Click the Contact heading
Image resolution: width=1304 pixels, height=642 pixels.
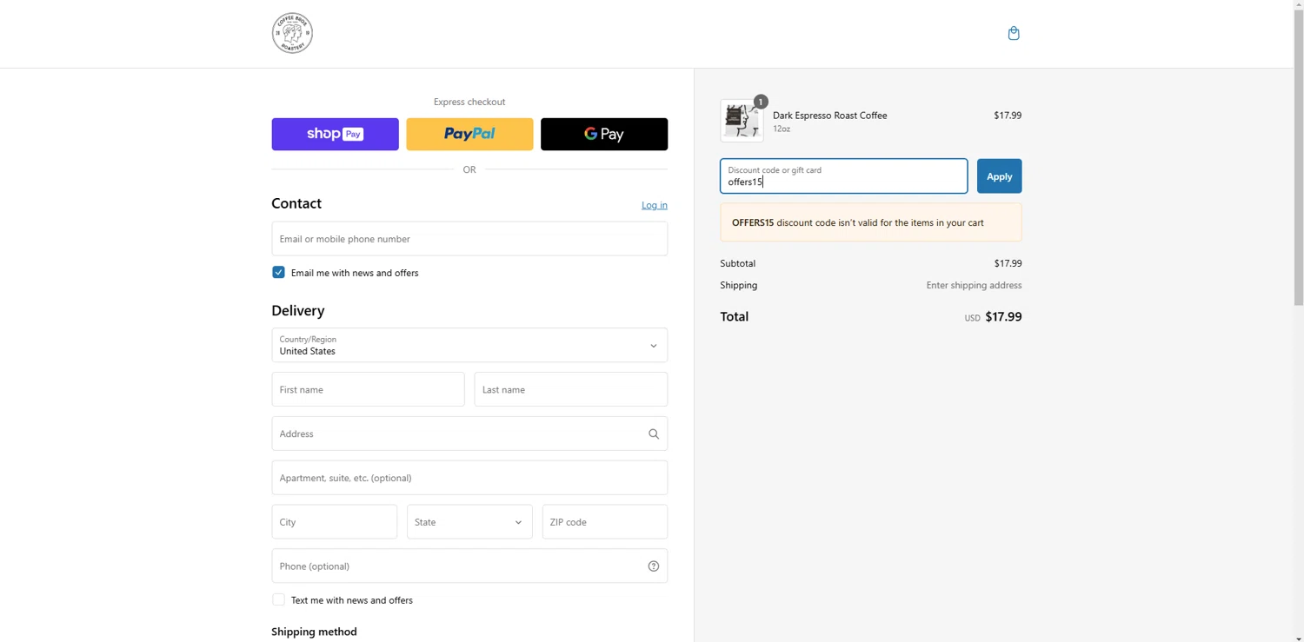(296, 203)
